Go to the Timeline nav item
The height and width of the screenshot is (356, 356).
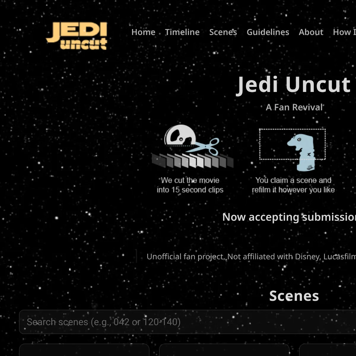(182, 32)
